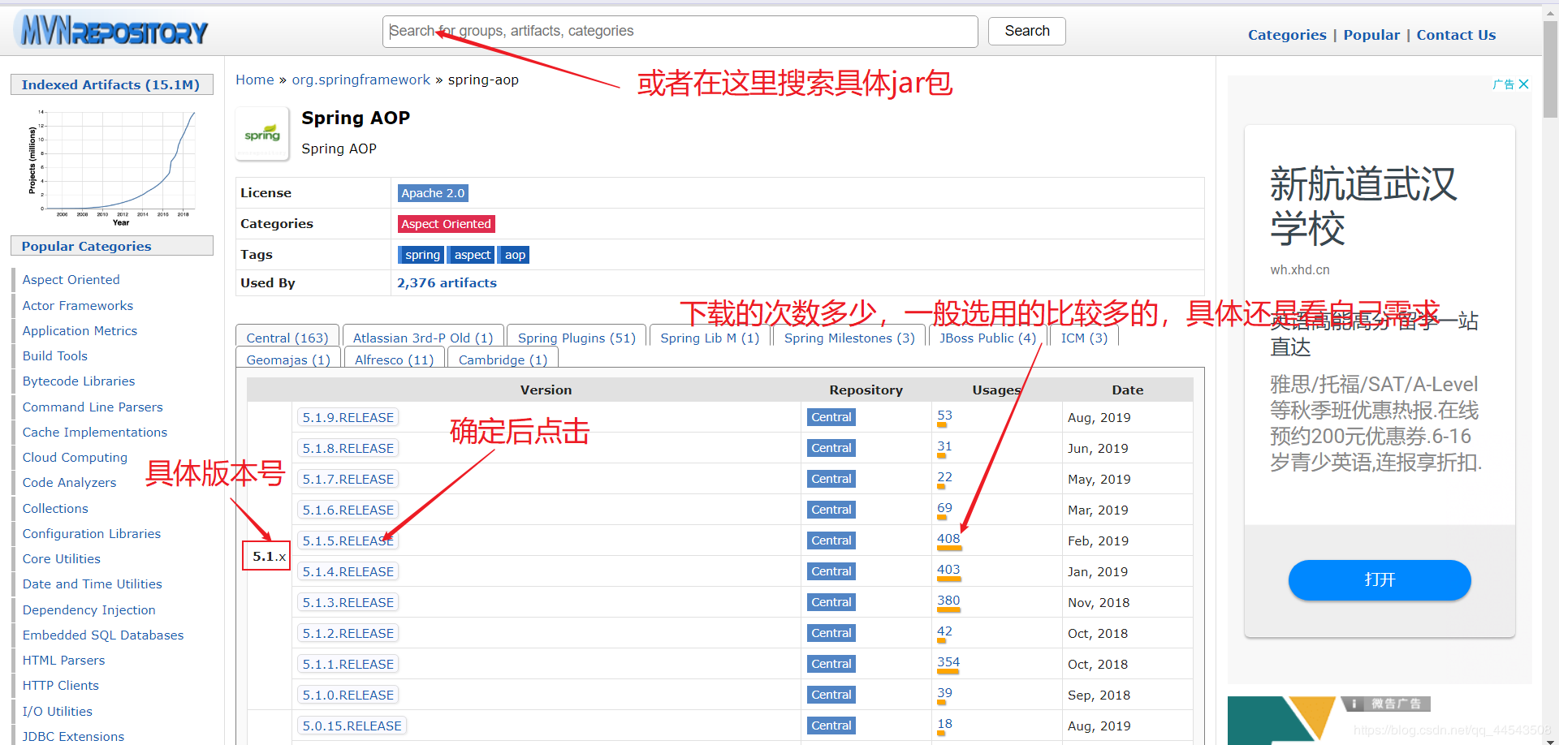Image resolution: width=1559 pixels, height=745 pixels.
Task: Go to org.springframework breadcrumb
Action: (361, 80)
